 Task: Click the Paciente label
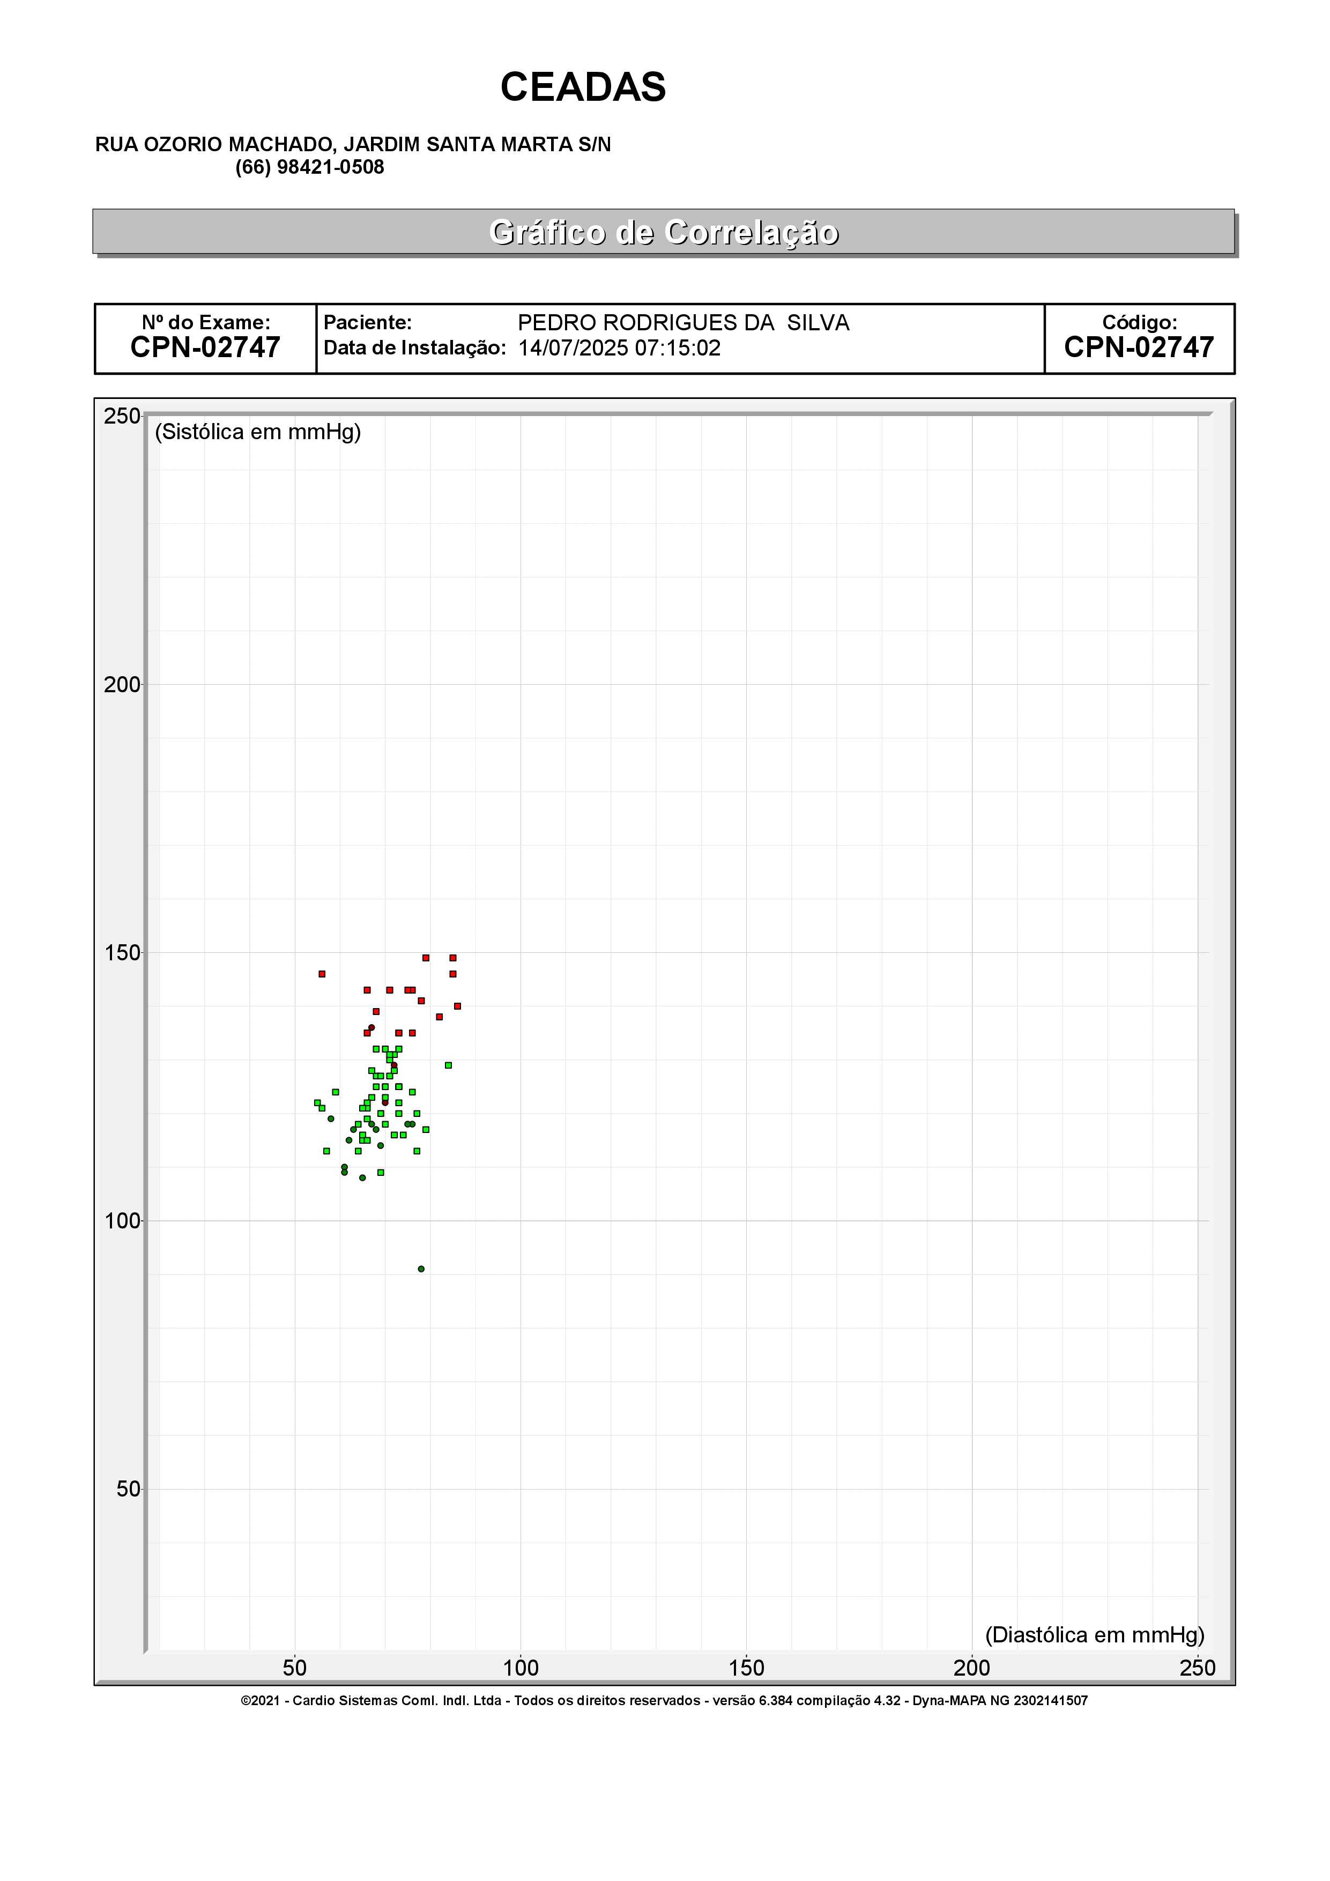[368, 322]
